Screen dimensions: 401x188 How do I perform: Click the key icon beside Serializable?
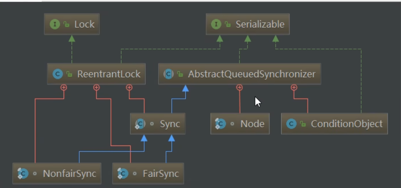tap(227, 24)
